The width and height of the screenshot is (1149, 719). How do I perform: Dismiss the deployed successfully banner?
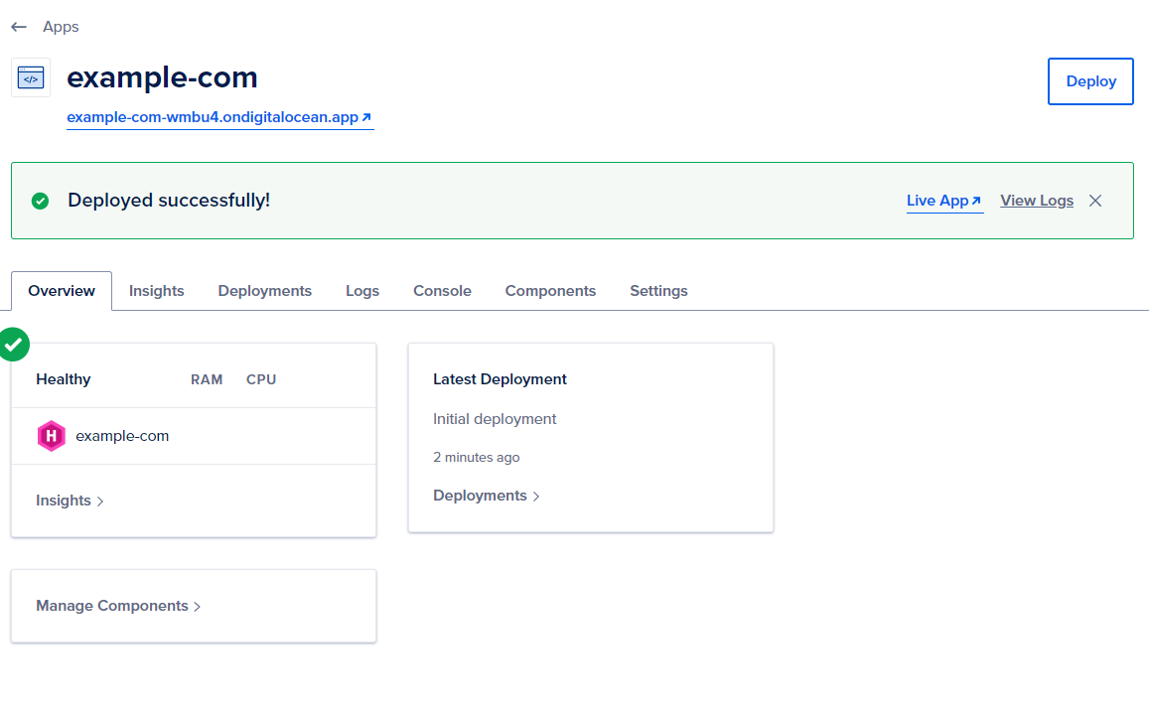(x=1095, y=201)
